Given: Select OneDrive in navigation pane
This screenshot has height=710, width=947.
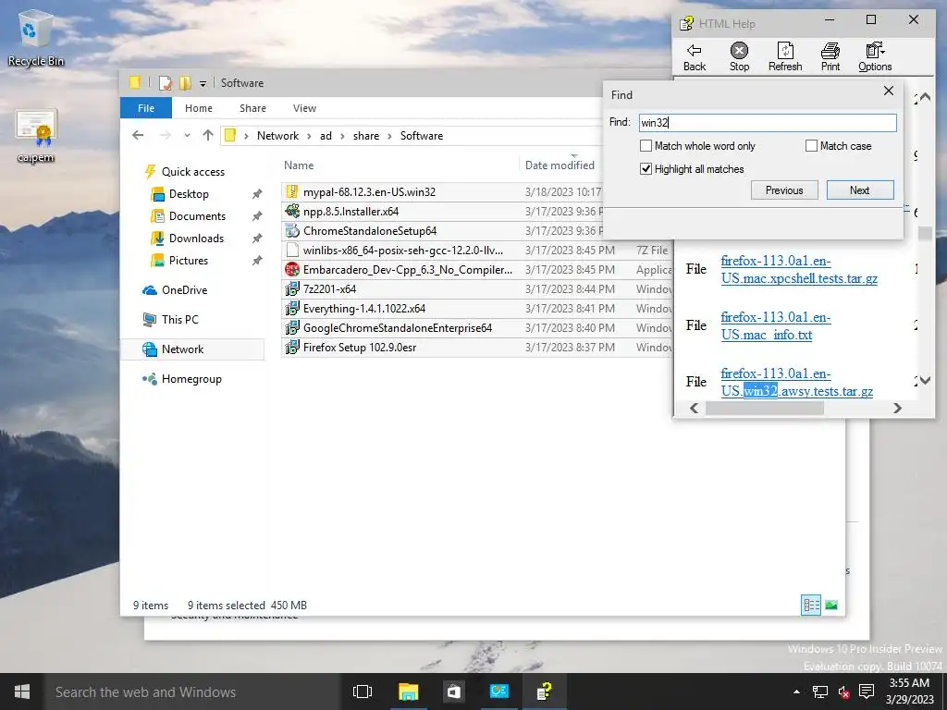Looking at the screenshot, I should [184, 290].
